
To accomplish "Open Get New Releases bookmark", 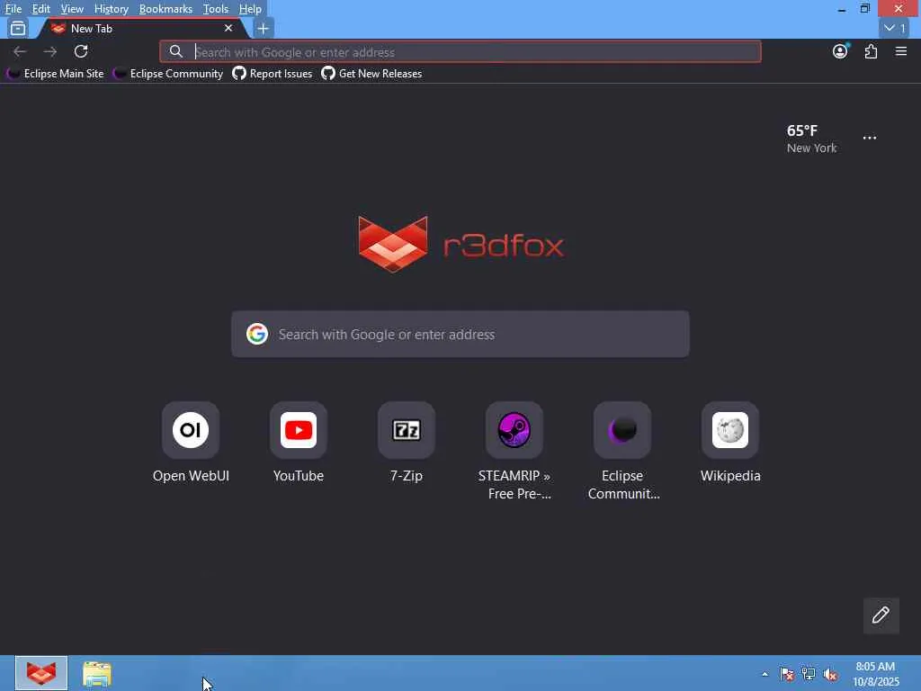I will pyautogui.click(x=371, y=74).
